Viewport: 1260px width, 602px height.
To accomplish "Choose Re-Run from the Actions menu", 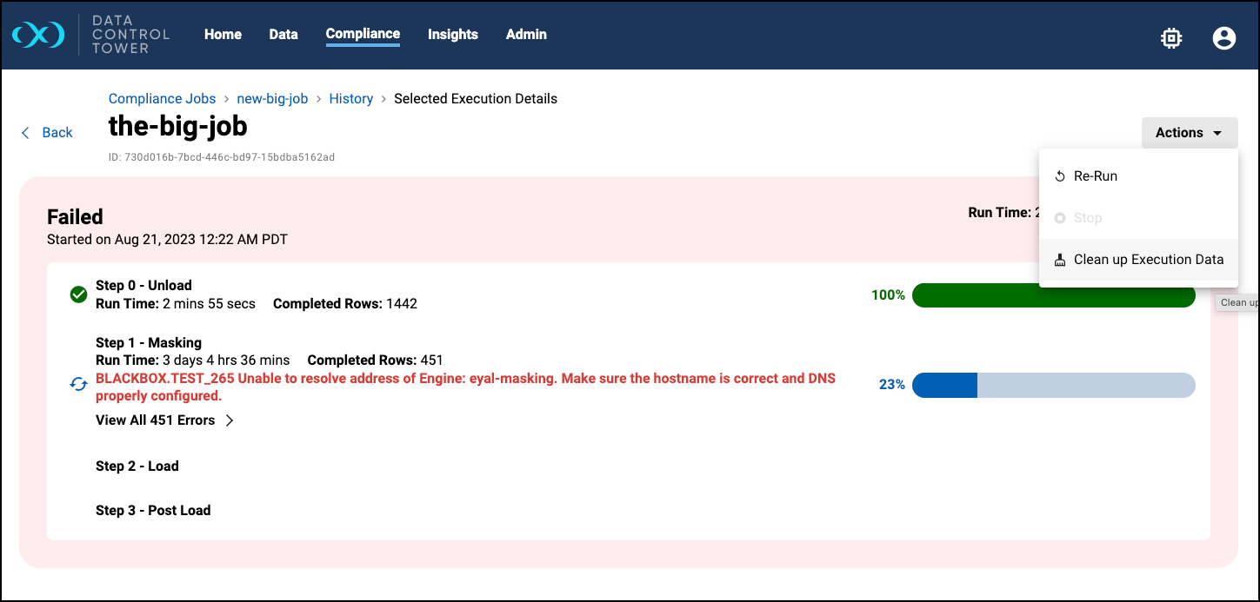I will click(1095, 176).
